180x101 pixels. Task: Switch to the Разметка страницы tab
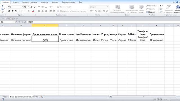(x=30, y=2)
